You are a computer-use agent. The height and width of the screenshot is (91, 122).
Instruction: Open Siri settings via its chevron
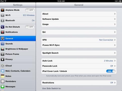pos(115,32)
